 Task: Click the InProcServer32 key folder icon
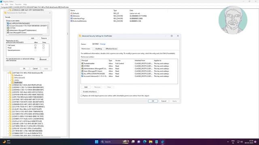coord(13,78)
